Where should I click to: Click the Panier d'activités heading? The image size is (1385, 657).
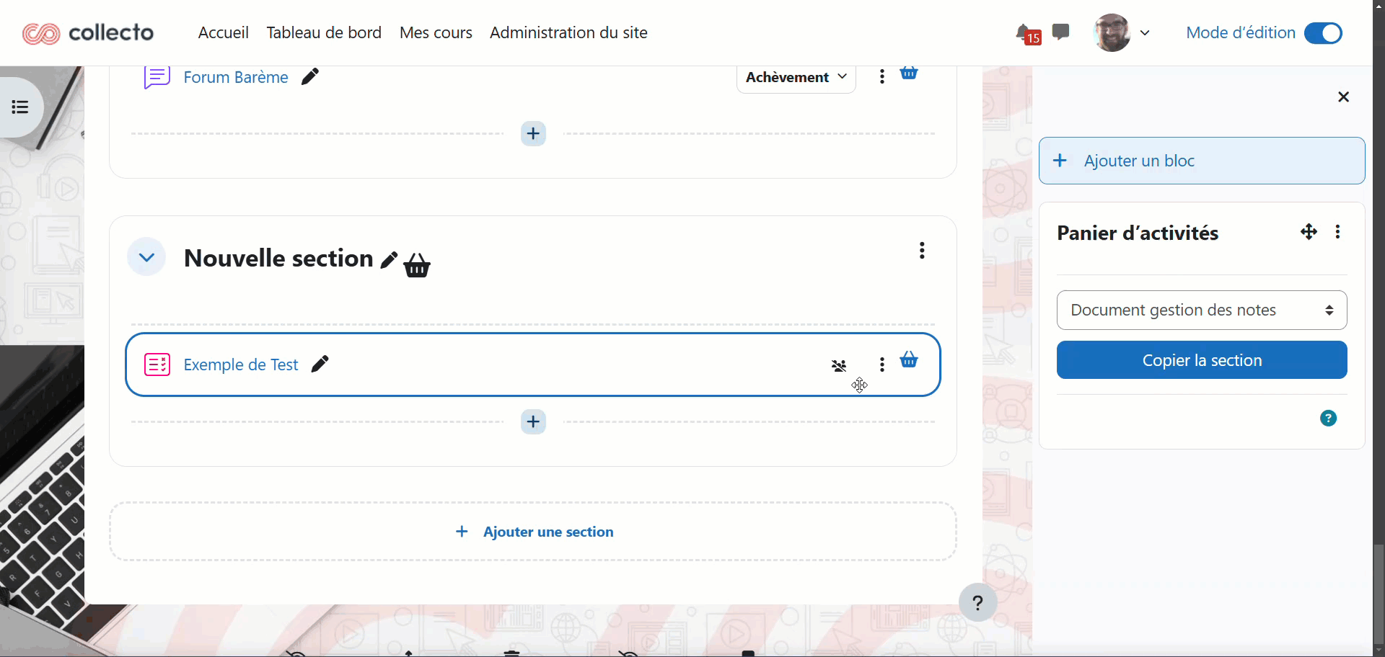1138,233
